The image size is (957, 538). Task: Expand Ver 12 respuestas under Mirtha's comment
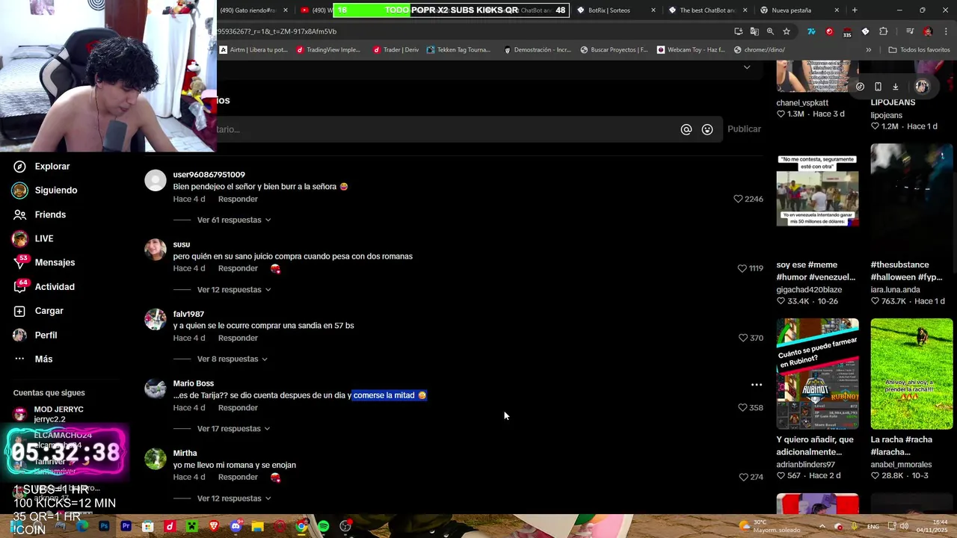click(x=233, y=498)
